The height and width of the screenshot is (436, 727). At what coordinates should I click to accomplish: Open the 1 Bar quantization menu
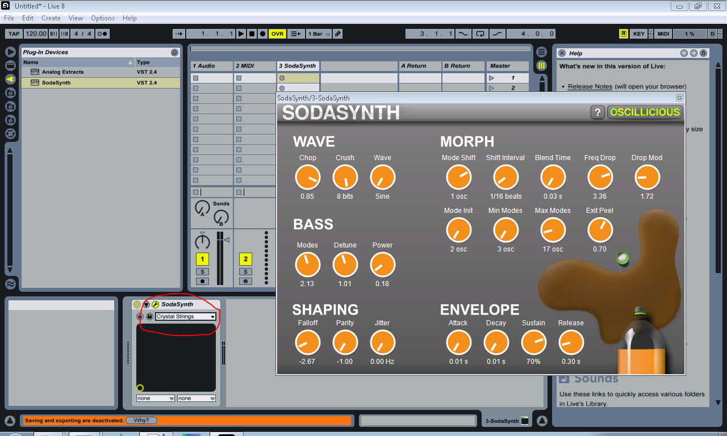point(318,34)
